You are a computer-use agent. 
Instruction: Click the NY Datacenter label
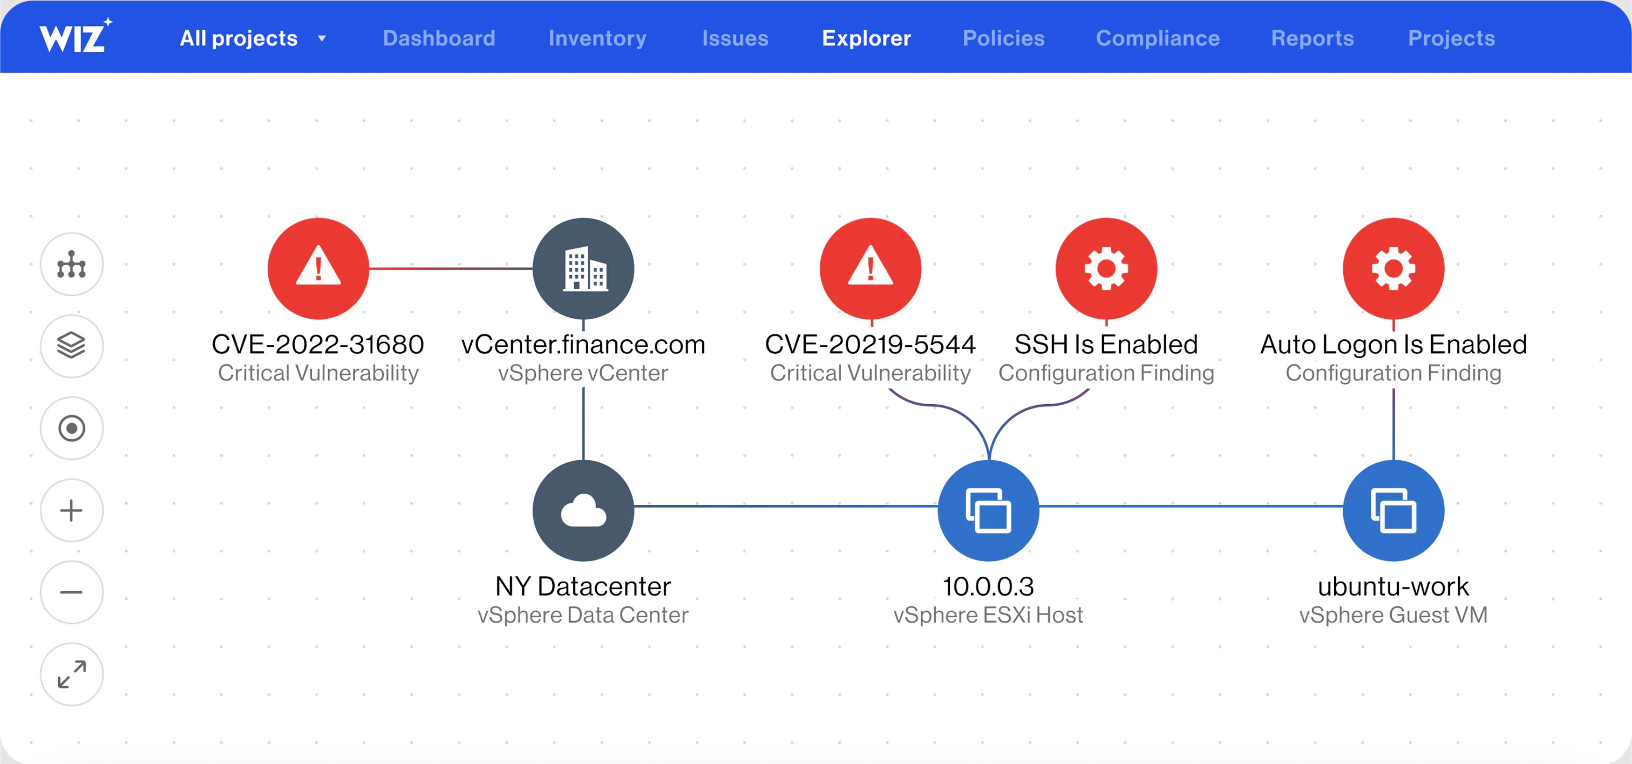click(583, 586)
